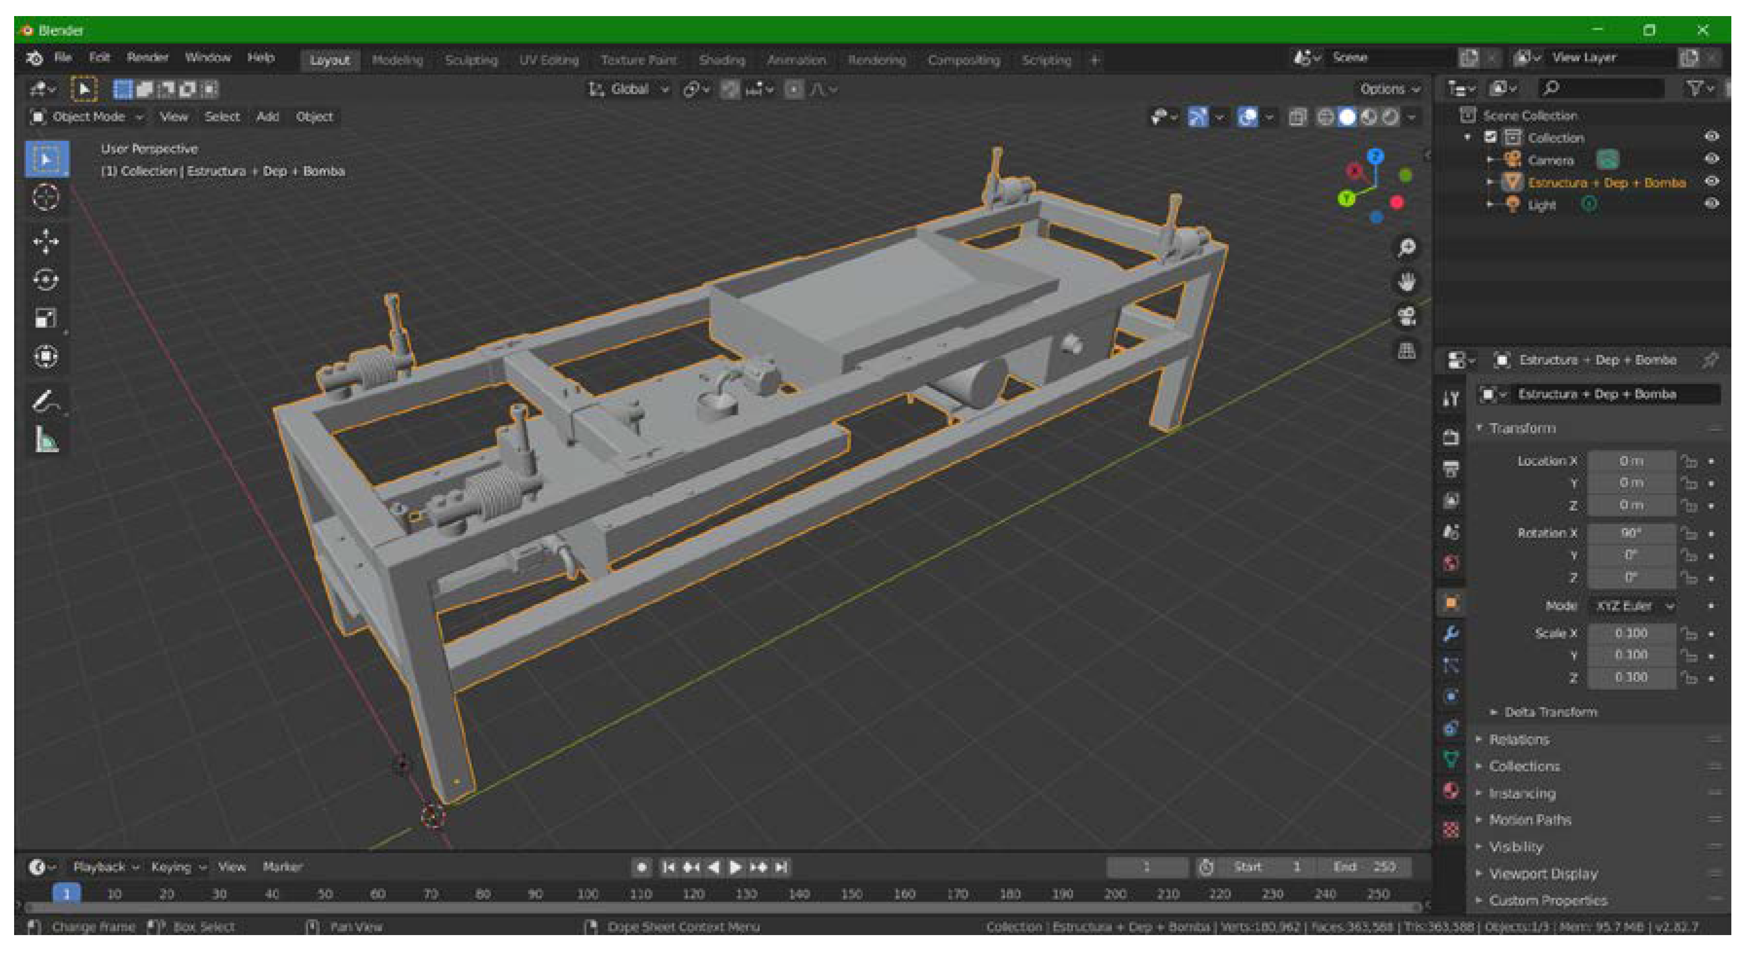1744x956 pixels.
Task: Switch to the Sculpting workspace tab
Action: click(x=471, y=60)
